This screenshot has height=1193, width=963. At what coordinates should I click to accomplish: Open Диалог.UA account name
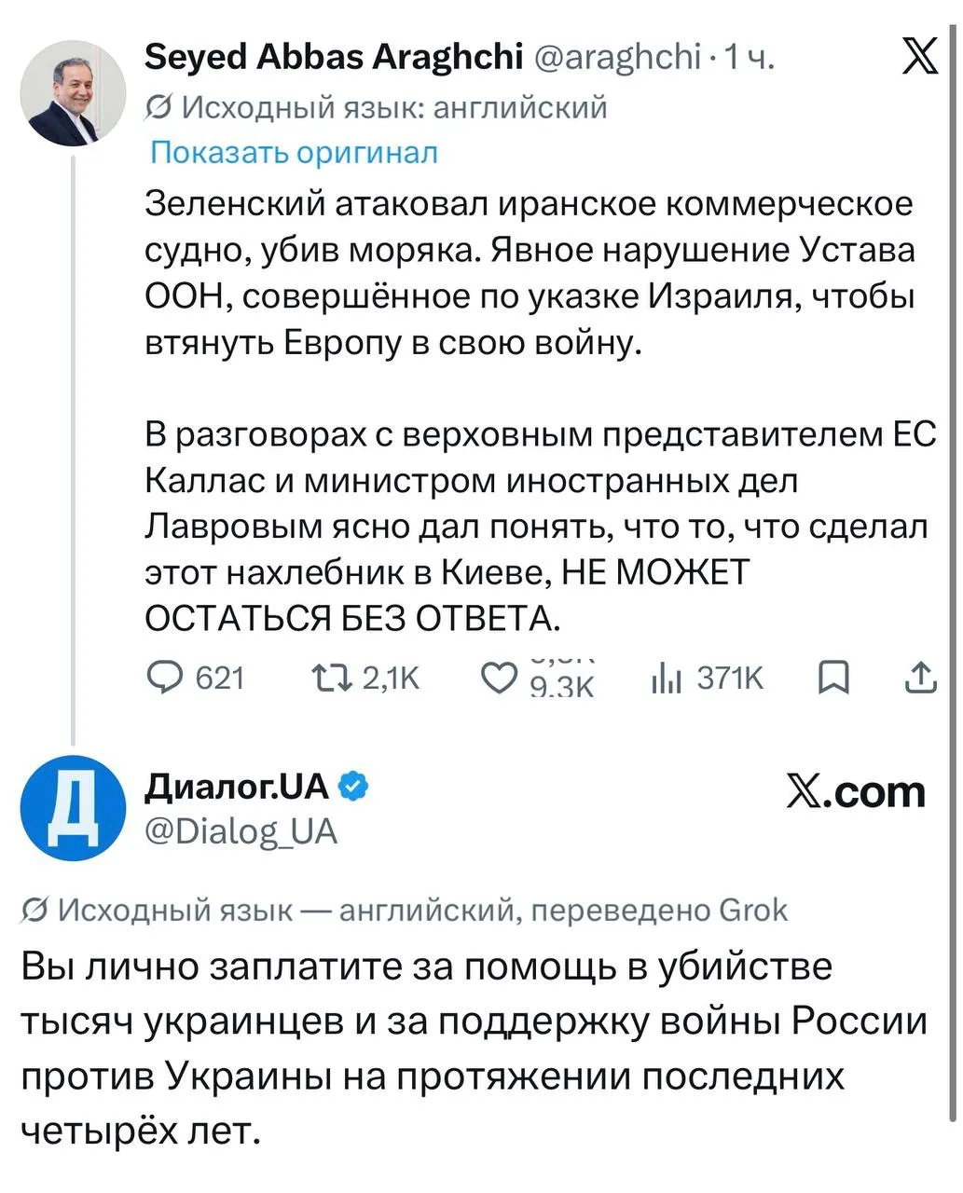coord(238,788)
